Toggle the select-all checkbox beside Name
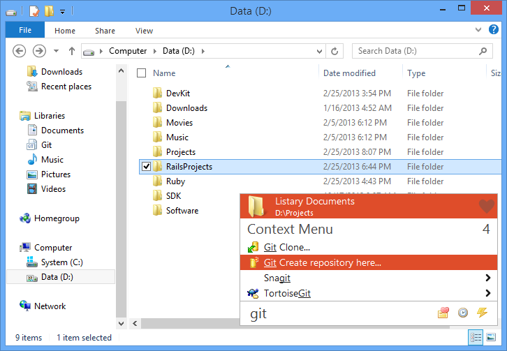Image resolution: width=507 pixels, height=351 pixels. (141, 73)
